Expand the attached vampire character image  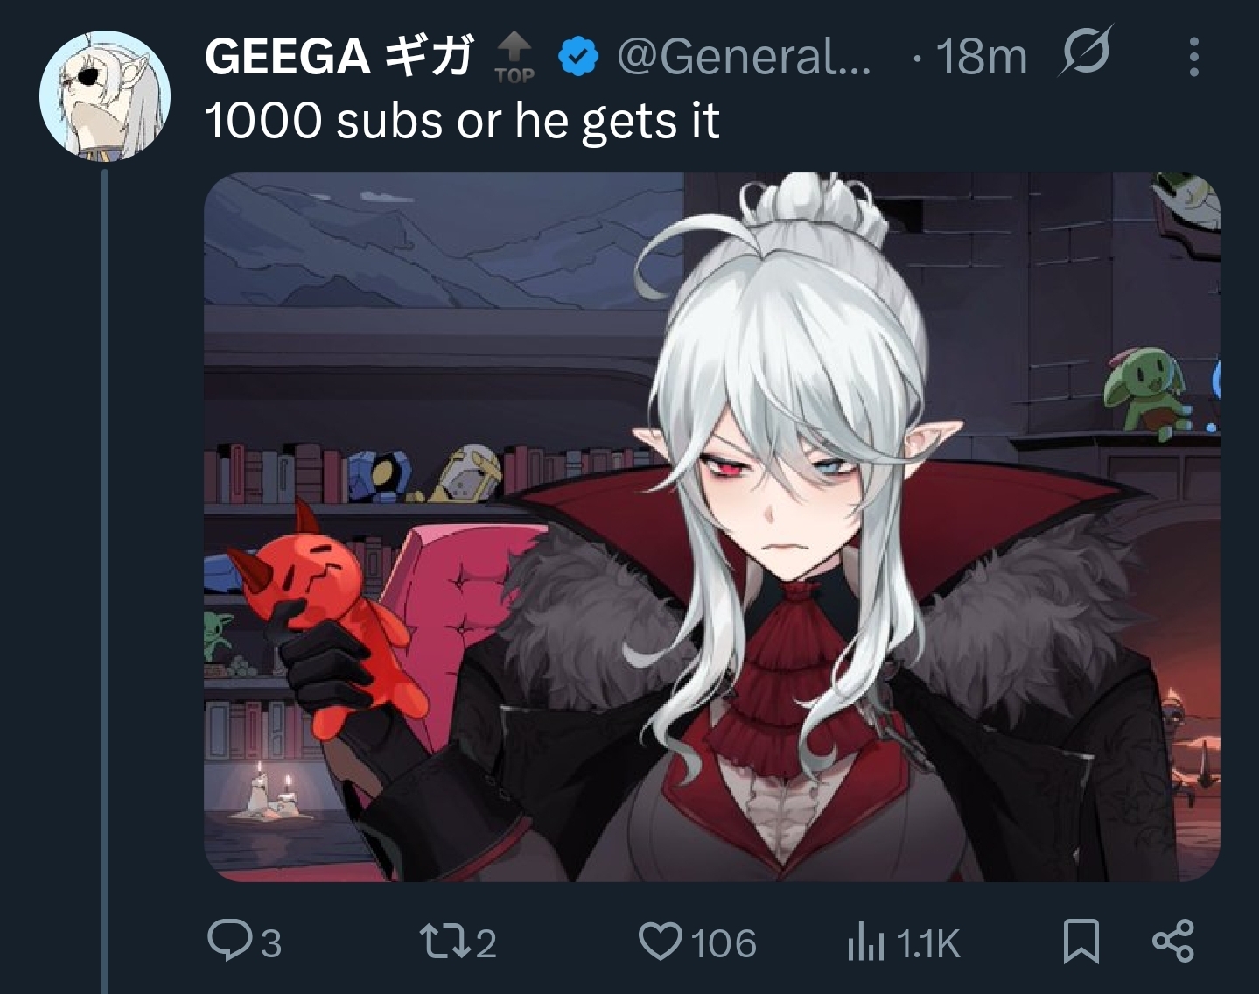pyautogui.click(x=712, y=527)
